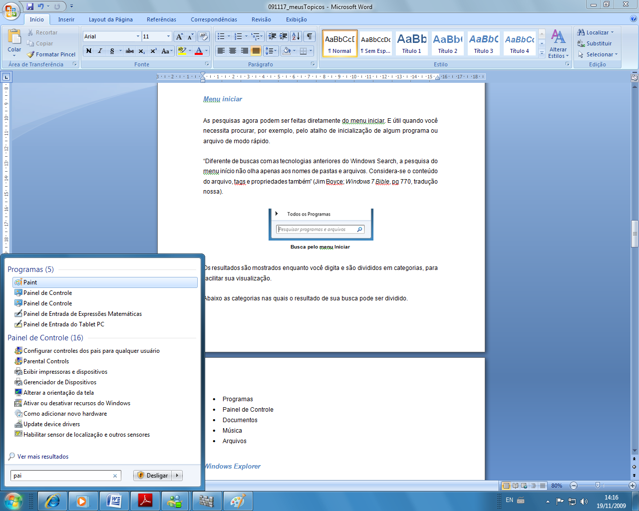Click the Start menu search field

tap(62, 476)
